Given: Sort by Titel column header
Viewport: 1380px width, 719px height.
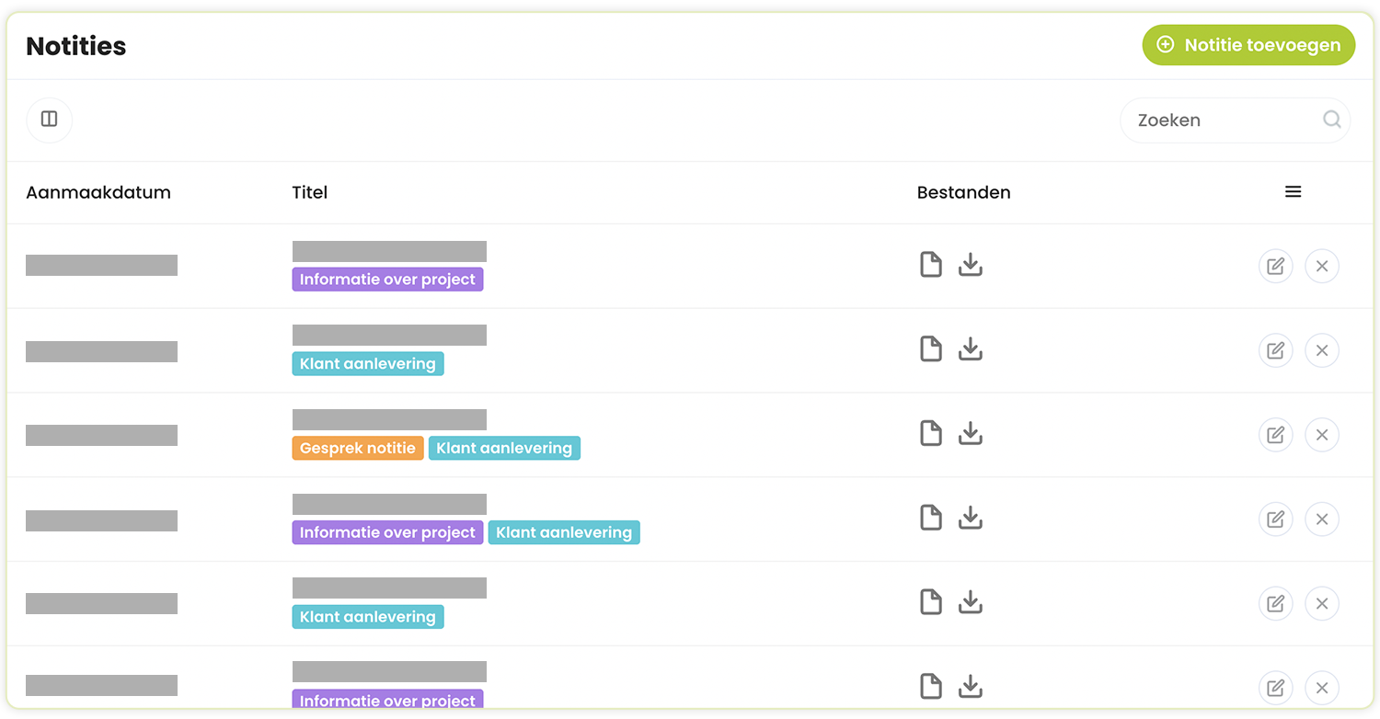Looking at the screenshot, I should [x=310, y=193].
